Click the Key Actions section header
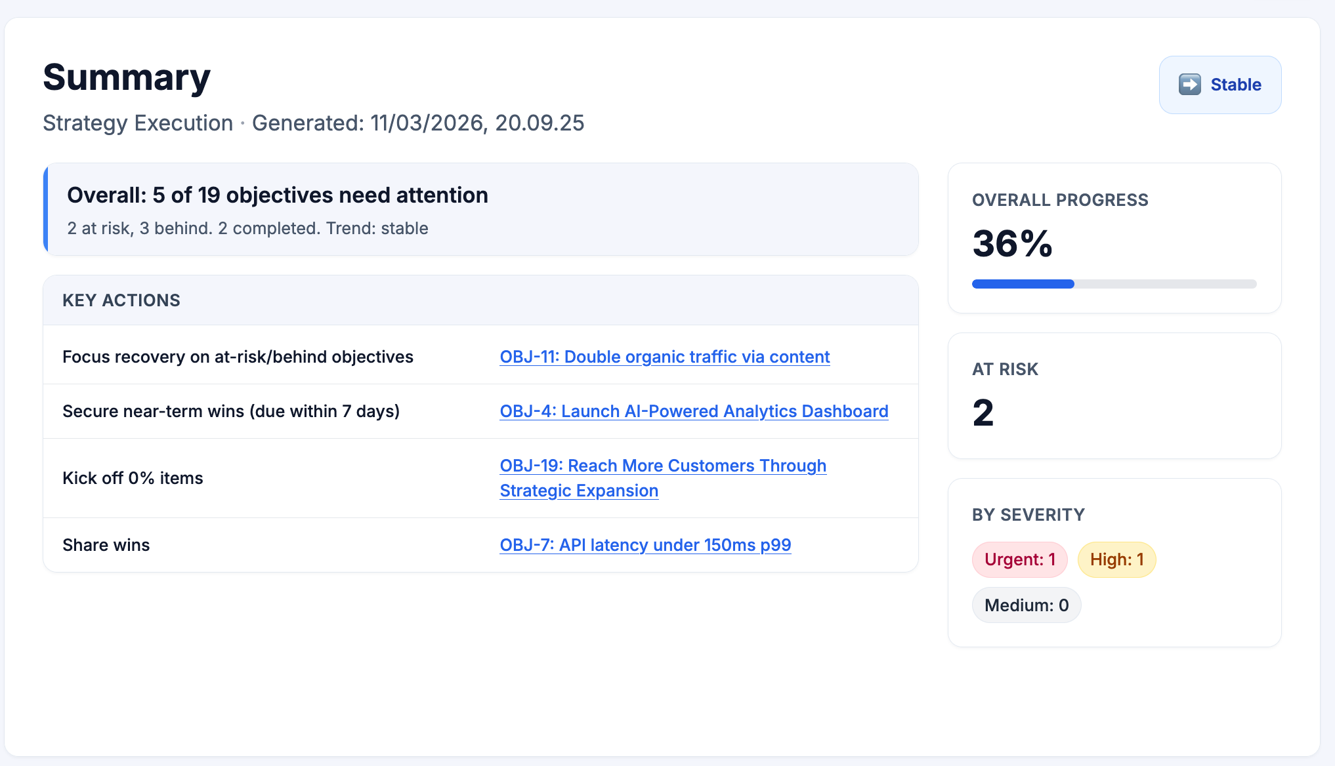 click(121, 300)
